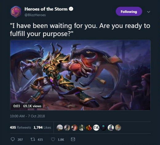The width and height of the screenshot is (160, 145).
Task: View the 435 Retweets list
Action: click(x=20, y=127)
